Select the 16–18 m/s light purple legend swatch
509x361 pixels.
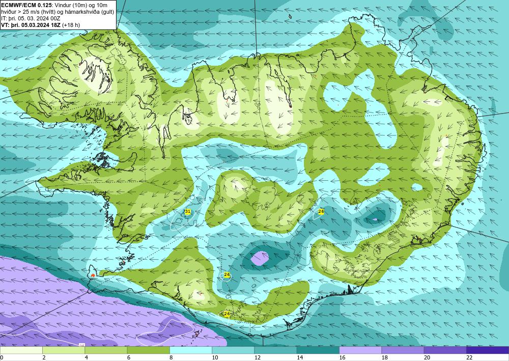tap(360, 350)
